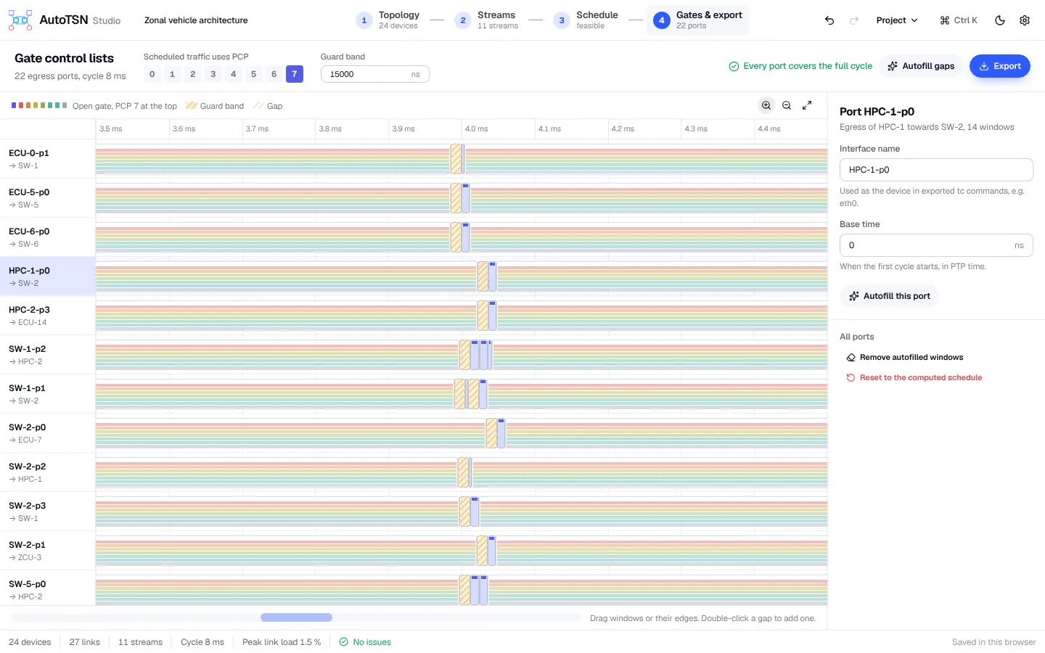Click the horizontal timeline scrollbar thumb

pos(296,617)
